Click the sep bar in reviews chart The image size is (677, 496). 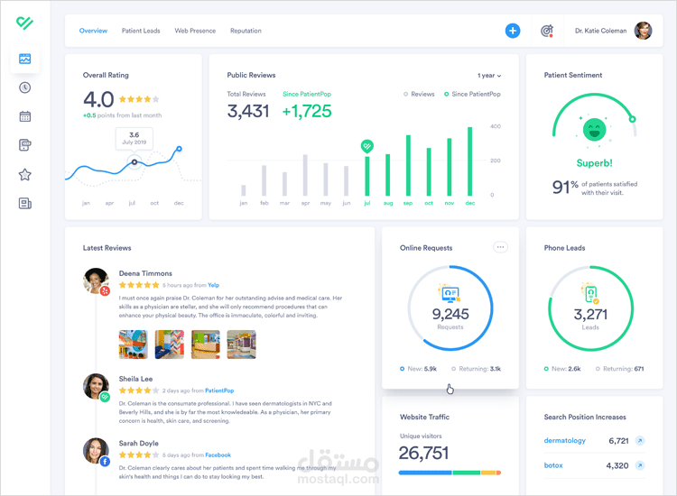(408, 165)
